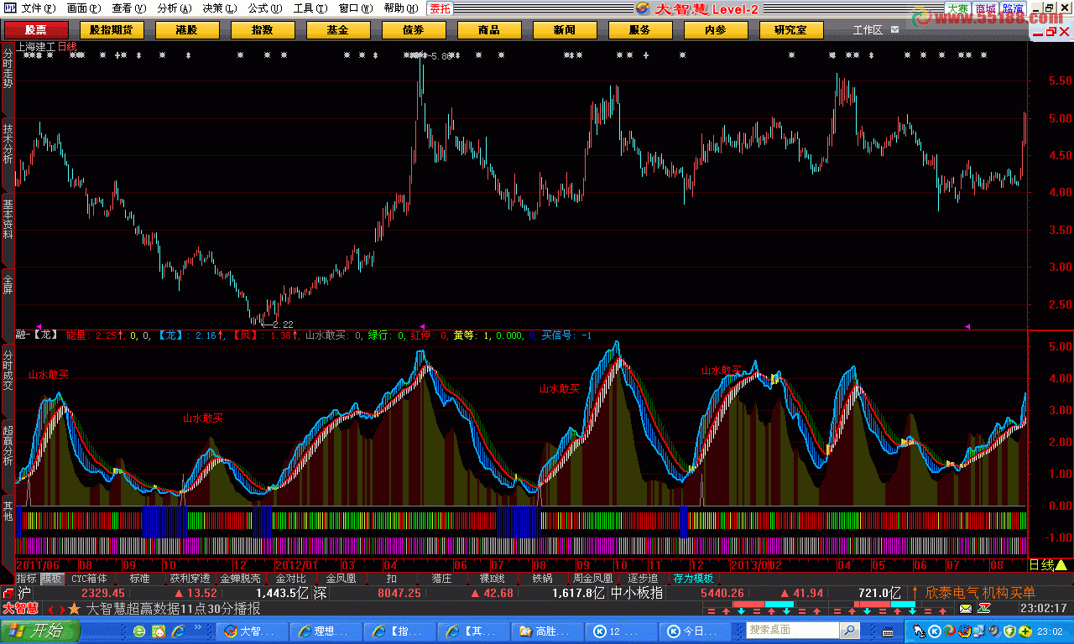Choose the CYC箱体 indicator tab
Viewport: 1074px width, 644px height.
click(x=89, y=579)
